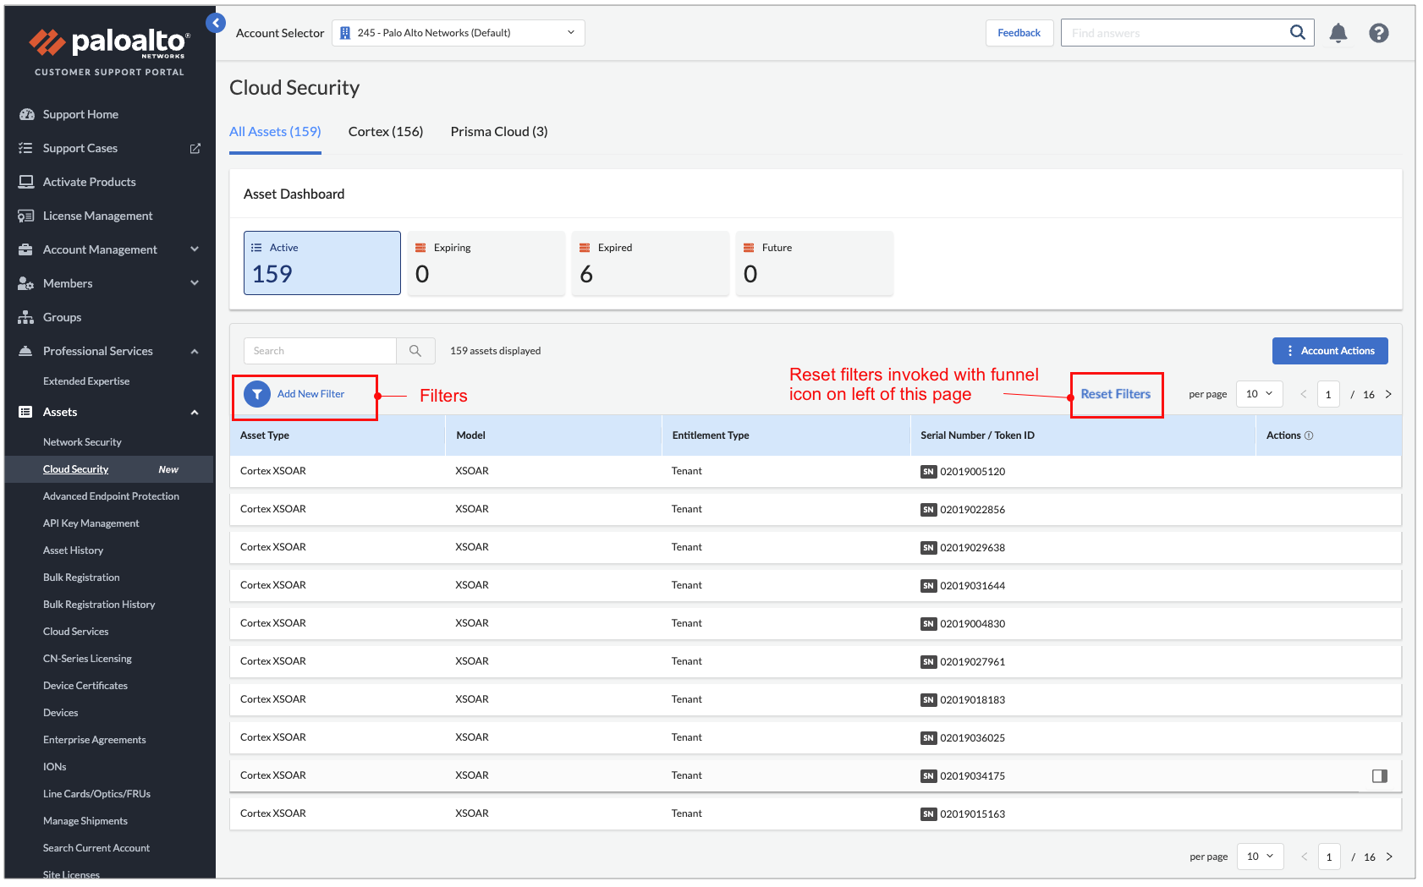Switch to the Cortex (156) tab
The width and height of the screenshot is (1423, 887).
(385, 132)
